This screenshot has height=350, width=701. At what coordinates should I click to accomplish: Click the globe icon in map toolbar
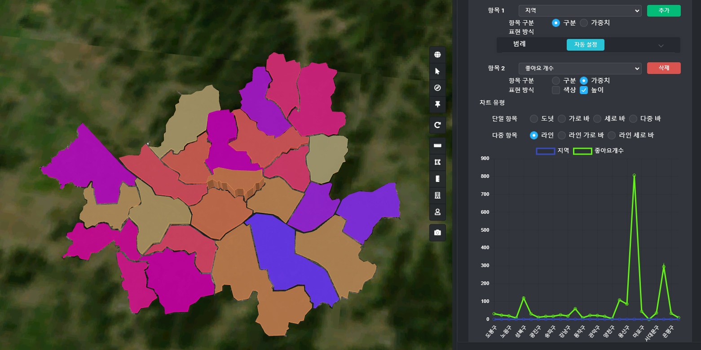(437, 55)
